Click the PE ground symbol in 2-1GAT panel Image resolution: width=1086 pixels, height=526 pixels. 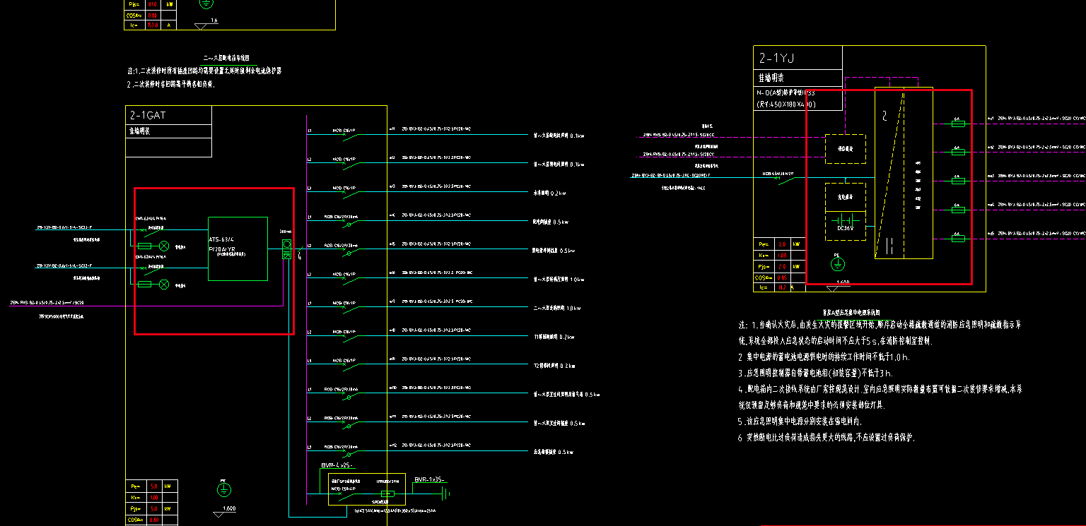point(224,489)
